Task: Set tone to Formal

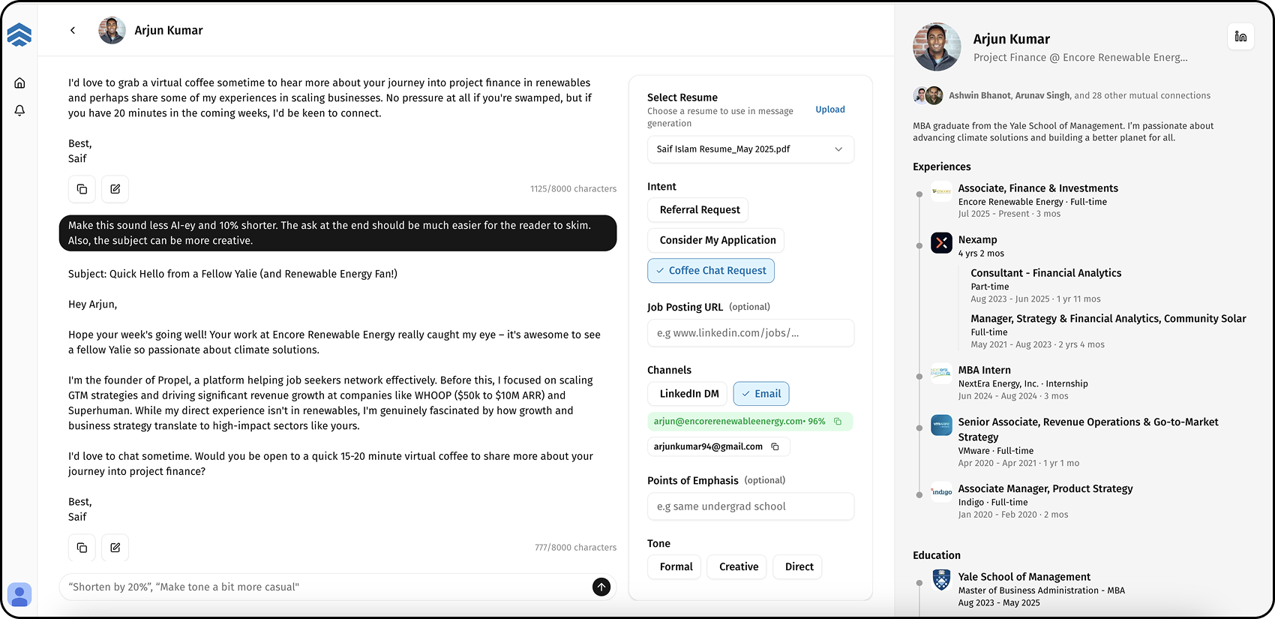Action: click(x=675, y=567)
